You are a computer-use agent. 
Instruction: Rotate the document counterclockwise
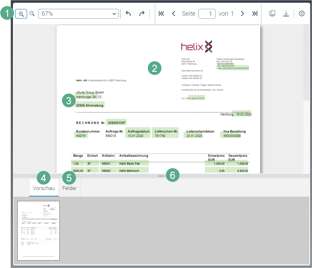click(x=128, y=14)
